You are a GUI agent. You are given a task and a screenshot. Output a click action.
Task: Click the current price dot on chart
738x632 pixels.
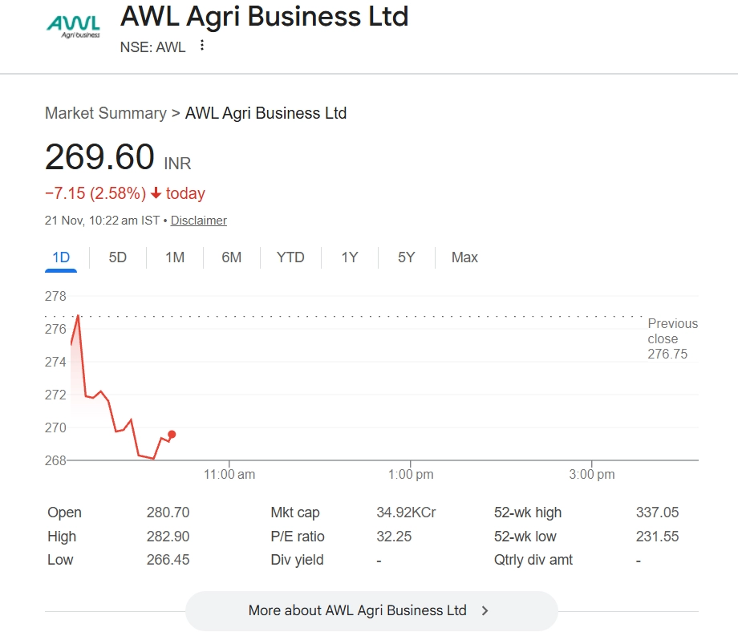pyautogui.click(x=172, y=434)
